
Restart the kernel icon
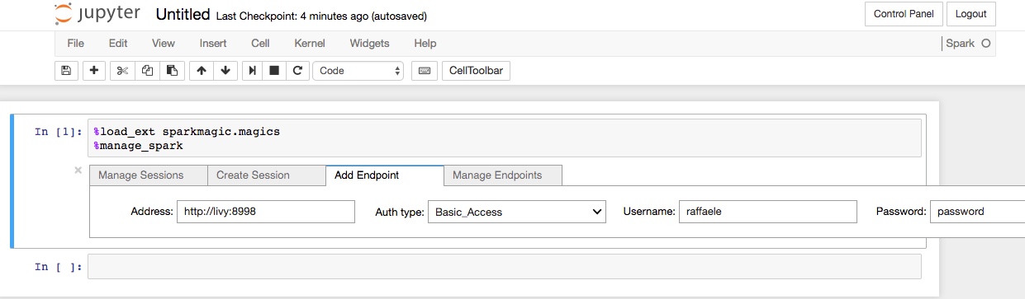coord(297,71)
